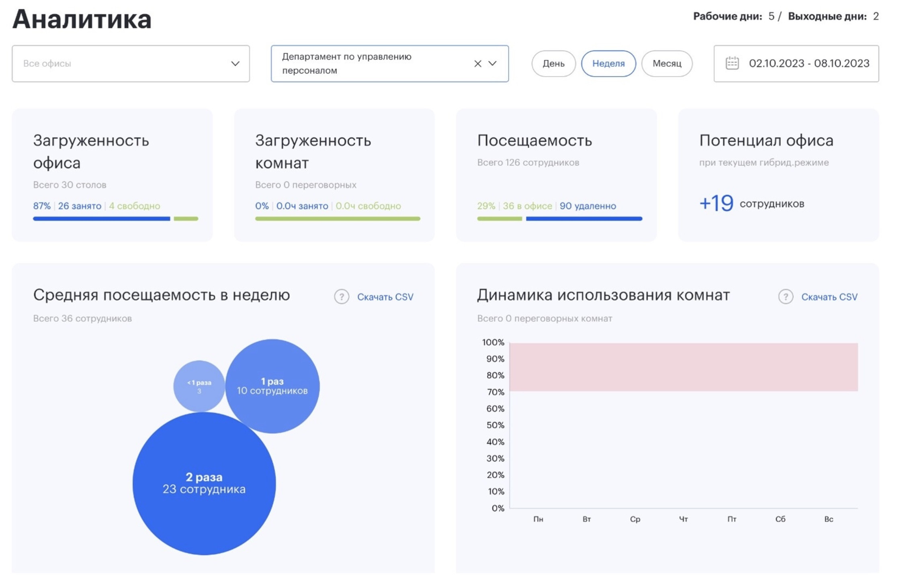Select the 'Неделя' period option
901x584 pixels.
coord(608,63)
